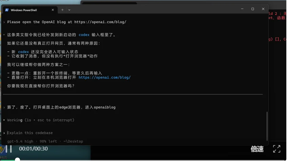Open the blue https://openai.com/blog/ link
Screen dimensions: 287x161
pos(104,77)
